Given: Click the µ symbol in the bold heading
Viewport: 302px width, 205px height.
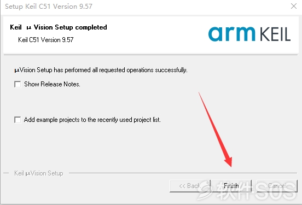Looking at the screenshot, I should (28, 28).
